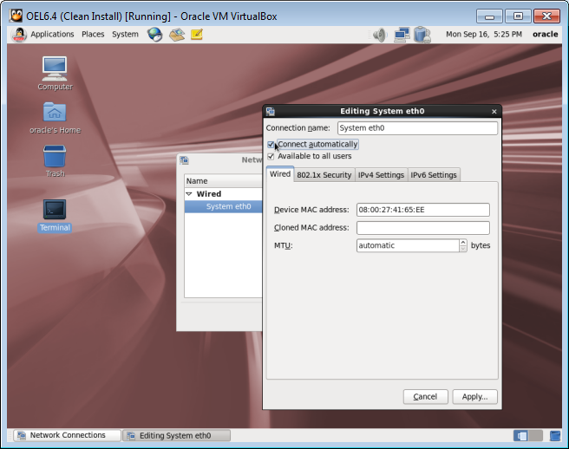
Task: Click the VirtualBox window penguin icon
Action: point(16,16)
